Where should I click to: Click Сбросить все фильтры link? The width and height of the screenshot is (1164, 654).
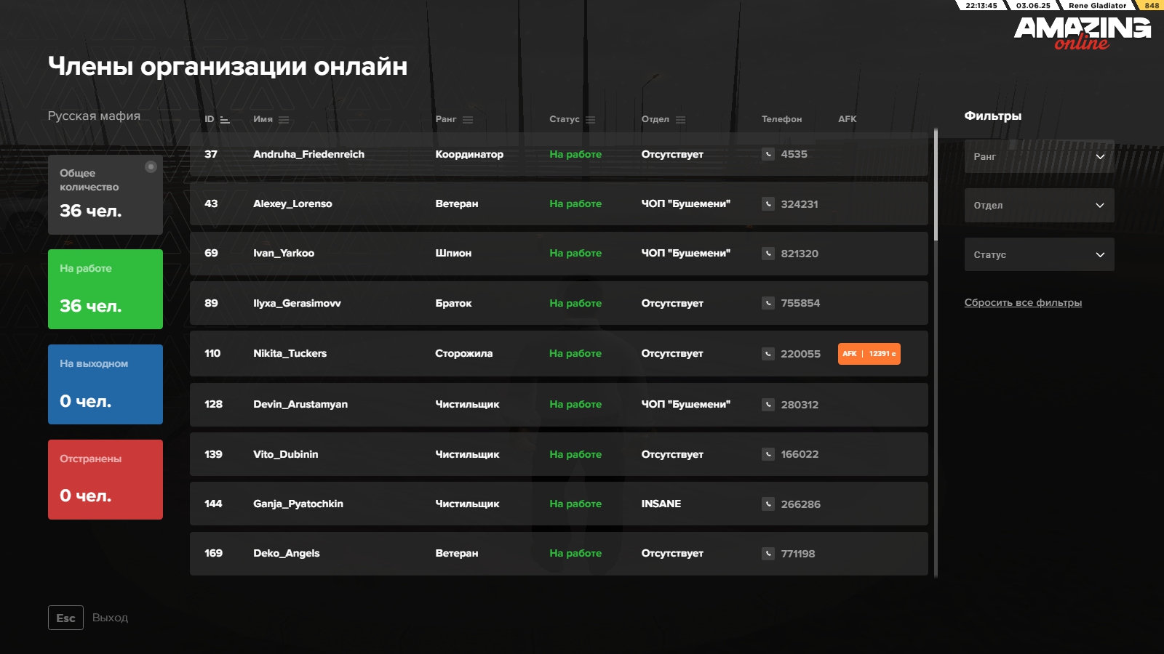[1023, 302]
